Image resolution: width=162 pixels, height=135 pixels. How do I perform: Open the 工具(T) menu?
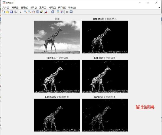click(x=43, y=8)
